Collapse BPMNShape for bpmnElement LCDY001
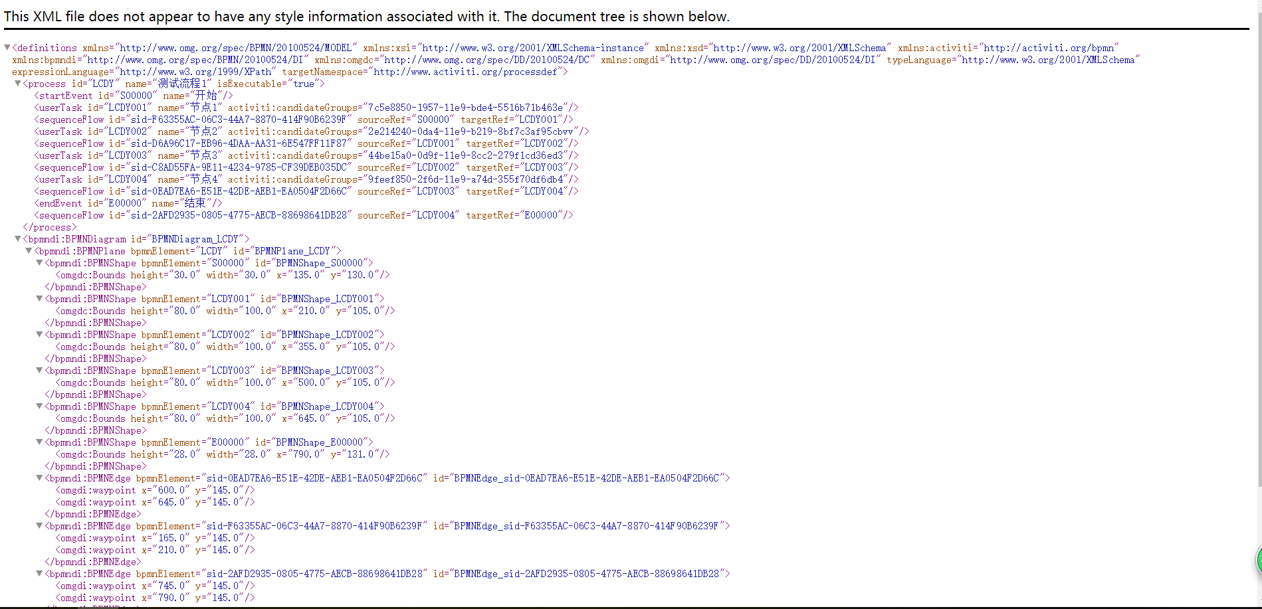 point(39,299)
